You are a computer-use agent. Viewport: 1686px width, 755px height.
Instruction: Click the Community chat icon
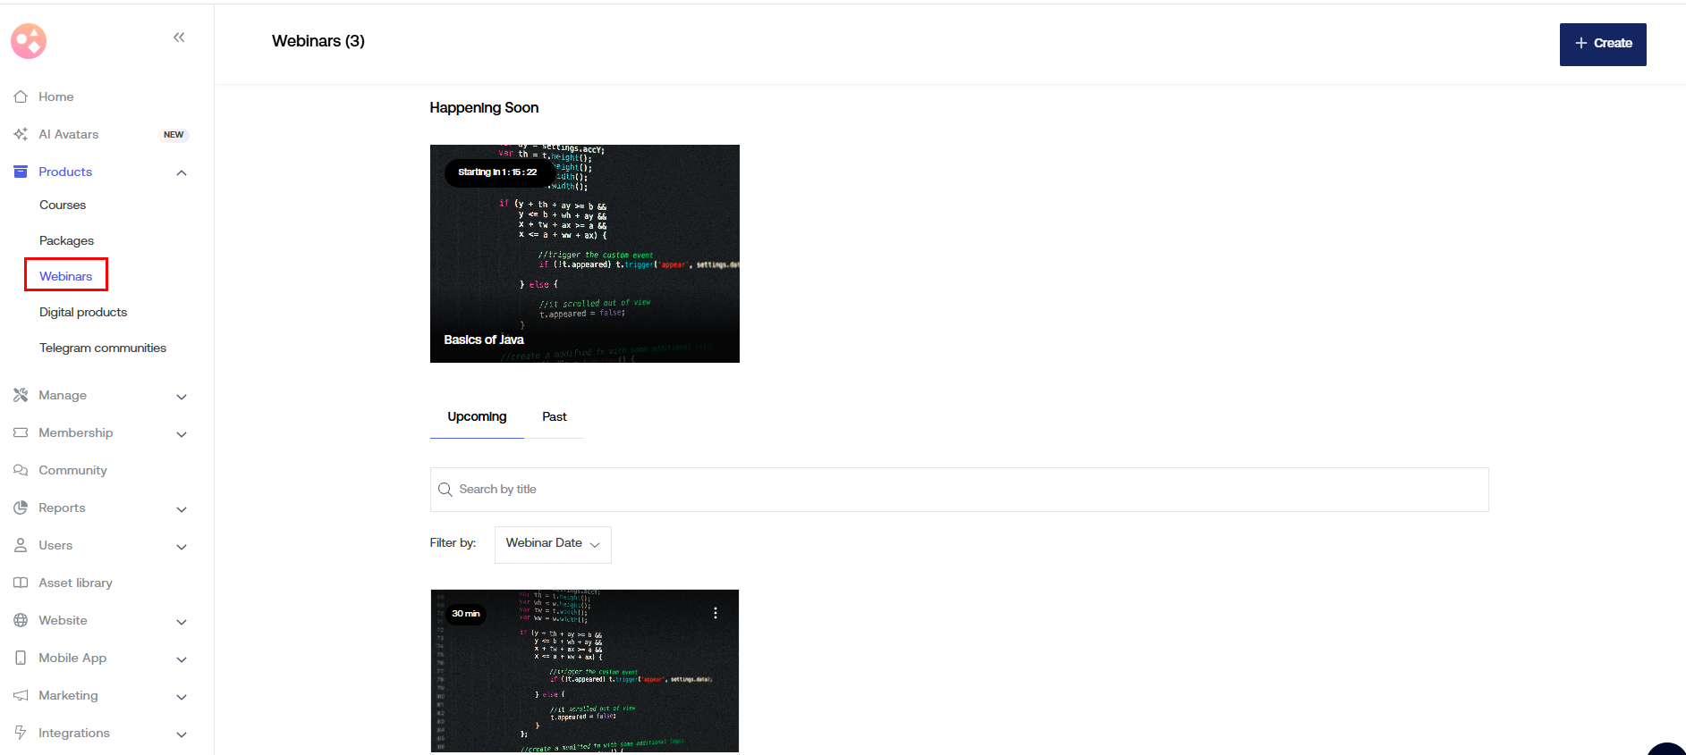[21, 470]
